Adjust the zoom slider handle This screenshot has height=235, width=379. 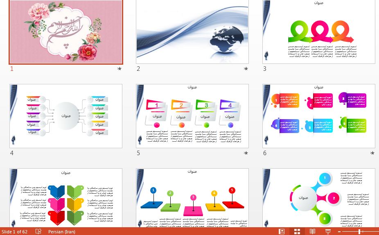[x=359, y=231]
